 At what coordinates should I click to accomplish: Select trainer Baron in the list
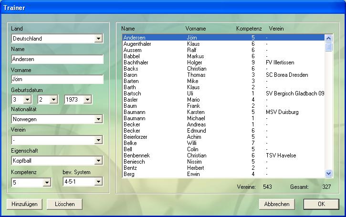pos(223,75)
